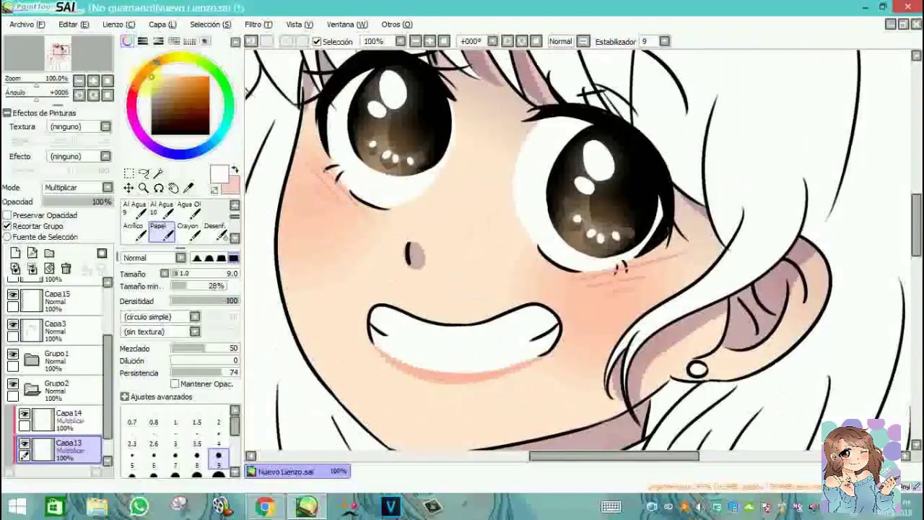The image size is (924, 520).
Task: Select the magic wand tool
Action: click(159, 173)
